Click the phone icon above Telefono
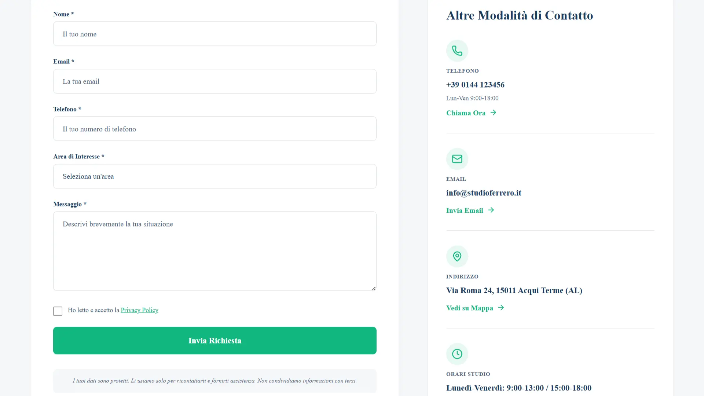This screenshot has height=396, width=704. pos(457,51)
